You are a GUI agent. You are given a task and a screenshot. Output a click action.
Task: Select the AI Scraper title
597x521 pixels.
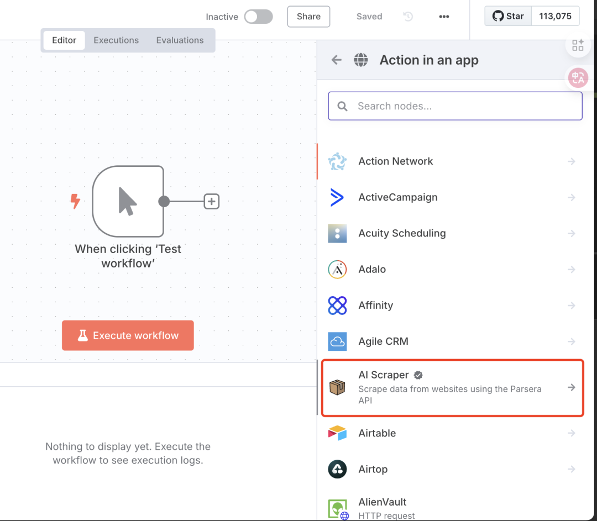pos(384,375)
